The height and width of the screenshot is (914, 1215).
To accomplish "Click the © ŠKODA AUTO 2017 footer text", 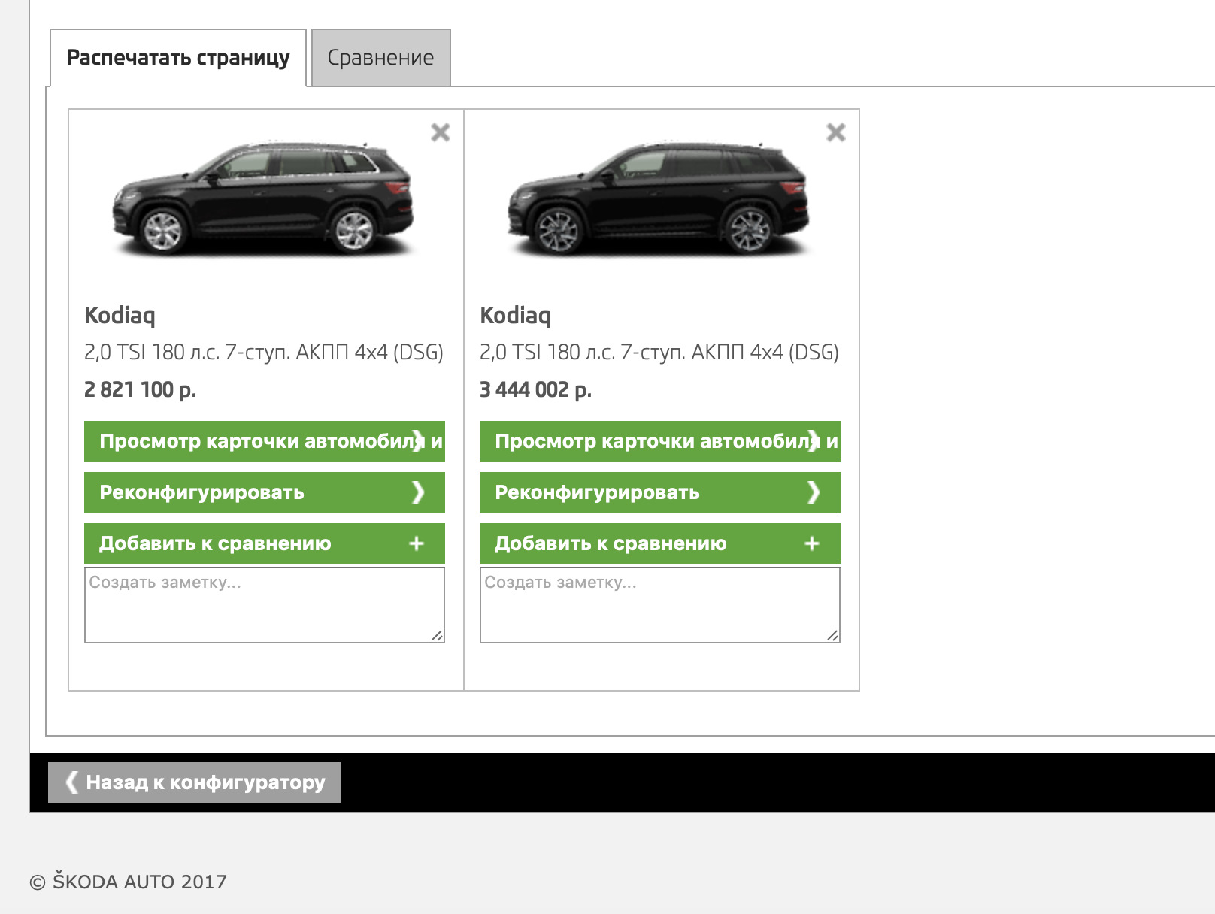I will pos(129,882).
